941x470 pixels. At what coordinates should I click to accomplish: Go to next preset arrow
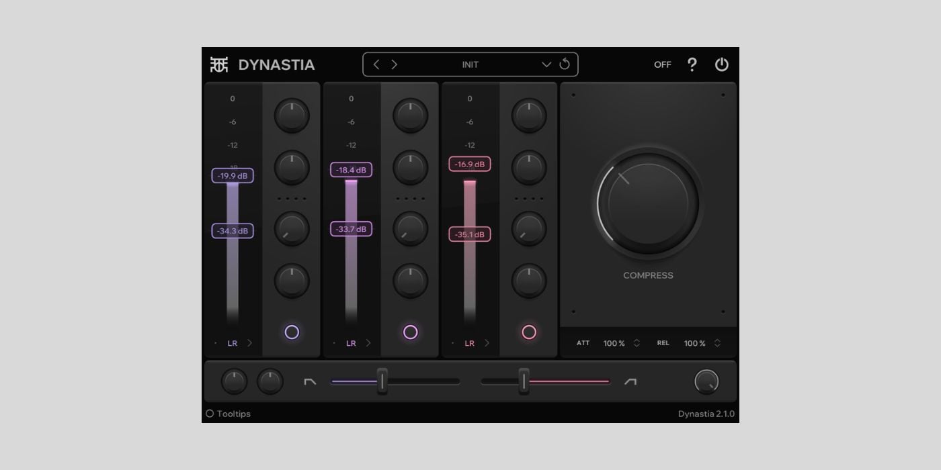point(395,64)
